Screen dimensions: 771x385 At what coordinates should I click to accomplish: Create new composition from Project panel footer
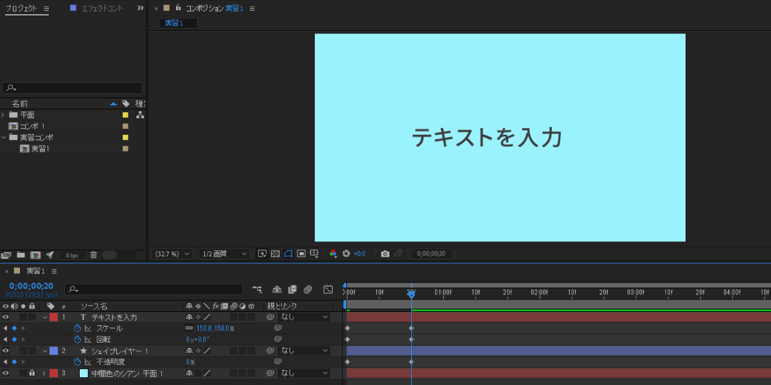point(35,255)
